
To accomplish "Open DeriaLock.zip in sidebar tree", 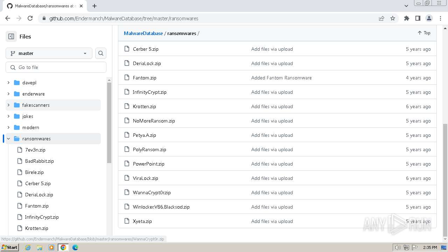I will pyautogui.click(x=39, y=195).
